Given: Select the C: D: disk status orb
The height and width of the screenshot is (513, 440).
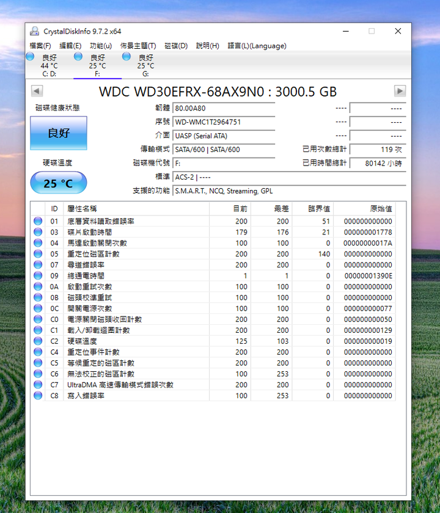Looking at the screenshot, I should coord(31,57).
